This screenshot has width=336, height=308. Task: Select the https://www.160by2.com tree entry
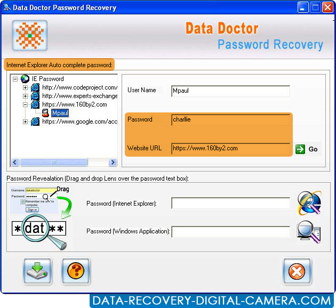click(x=75, y=104)
